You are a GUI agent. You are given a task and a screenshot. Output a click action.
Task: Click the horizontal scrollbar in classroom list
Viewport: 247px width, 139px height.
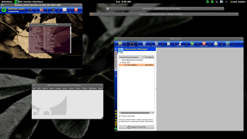135,113
